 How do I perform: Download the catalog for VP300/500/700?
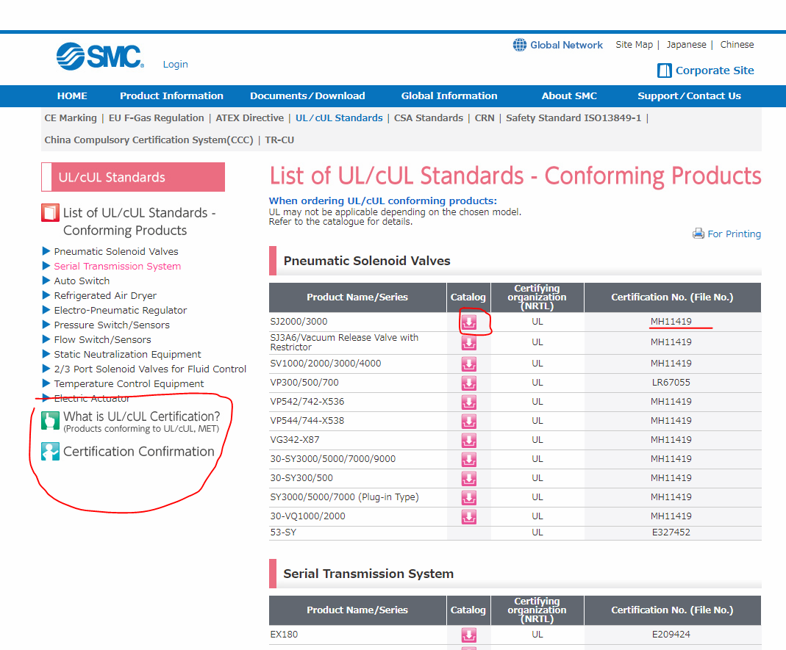(x=468, y=383)
